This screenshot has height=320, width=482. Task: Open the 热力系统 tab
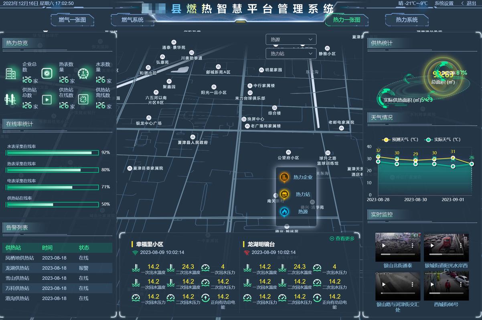click(407, 20)
